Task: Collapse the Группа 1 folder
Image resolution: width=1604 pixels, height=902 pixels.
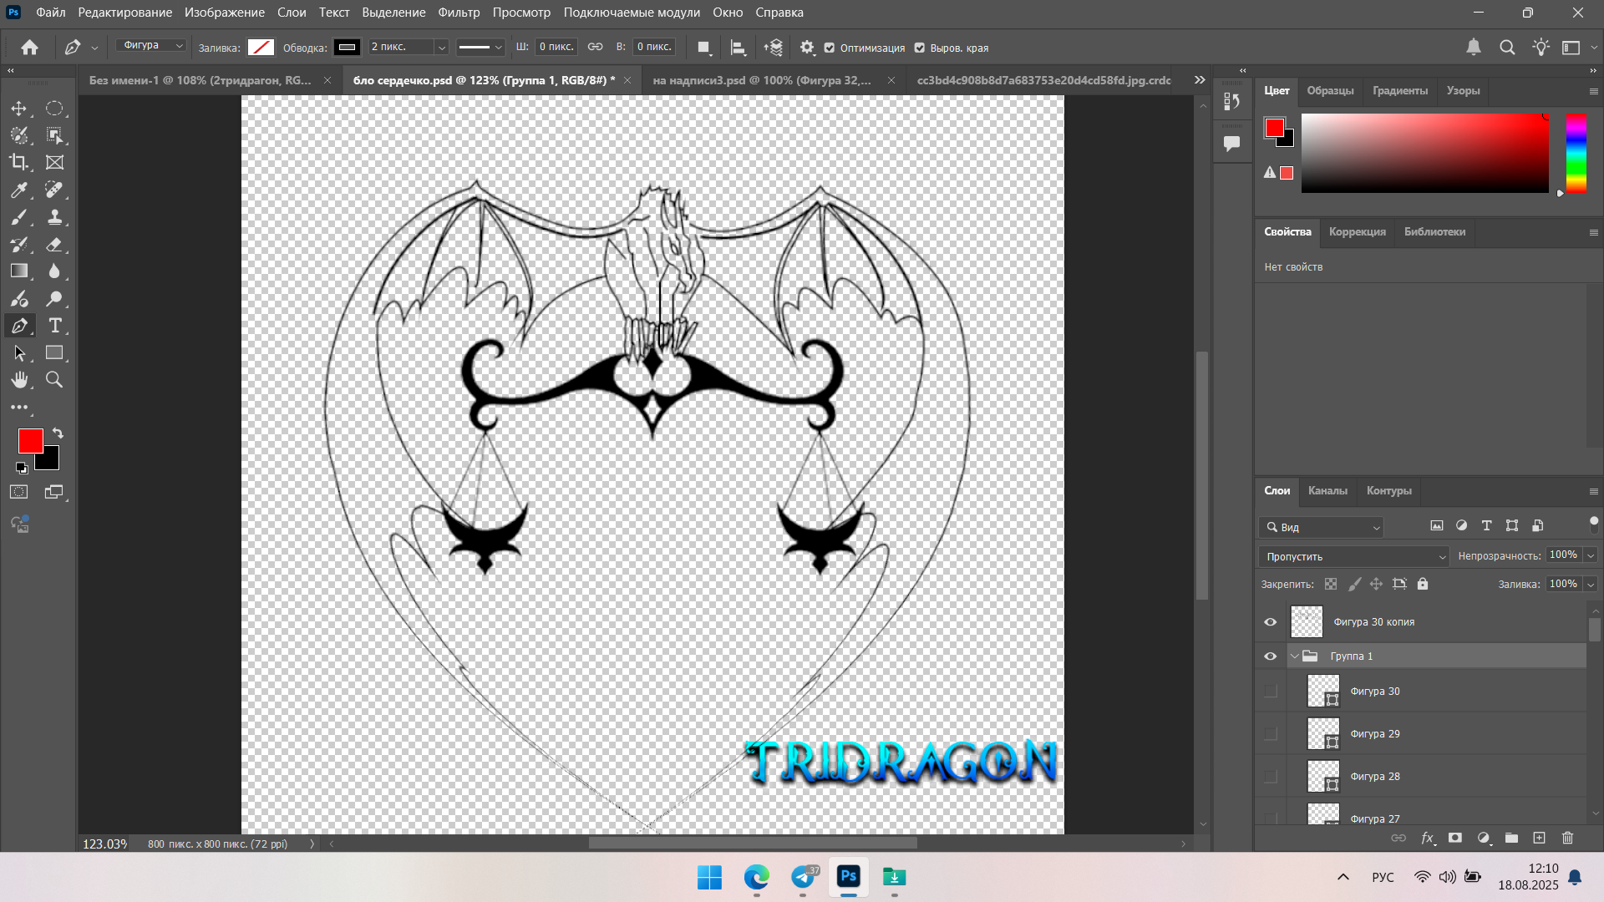Action: 1294,656
